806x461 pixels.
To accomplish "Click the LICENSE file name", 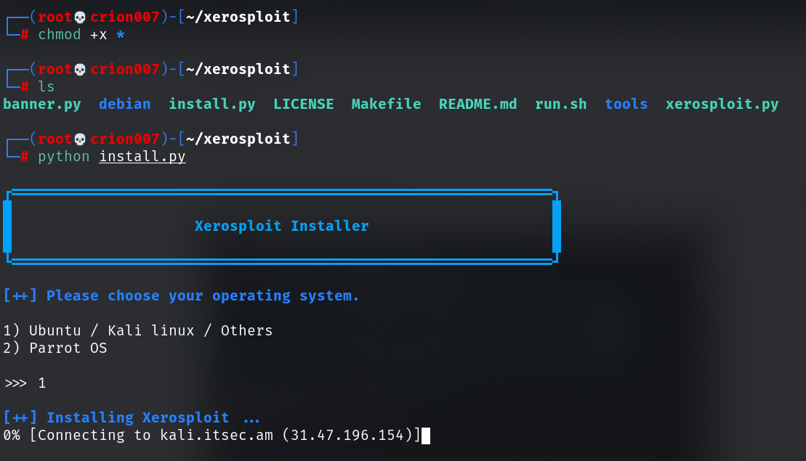I will pos(303,104).
